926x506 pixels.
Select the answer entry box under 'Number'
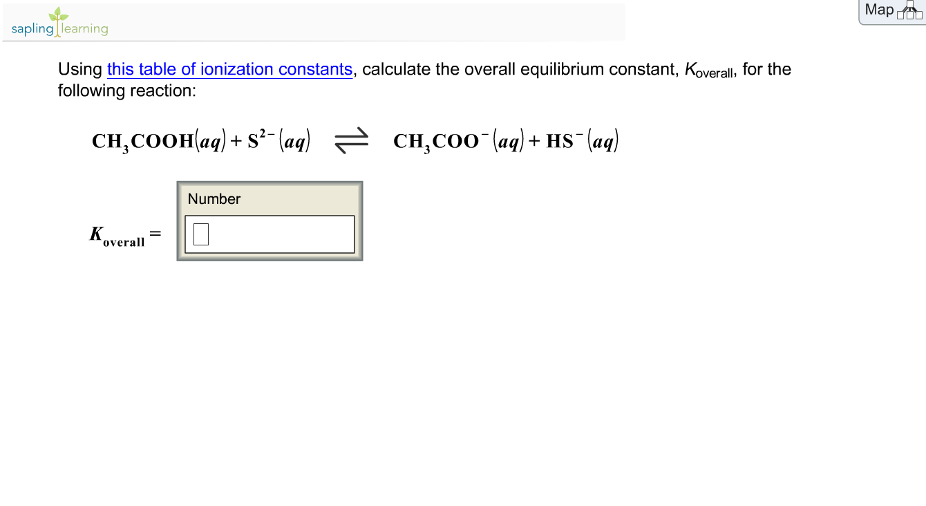[x=270, y=234]
